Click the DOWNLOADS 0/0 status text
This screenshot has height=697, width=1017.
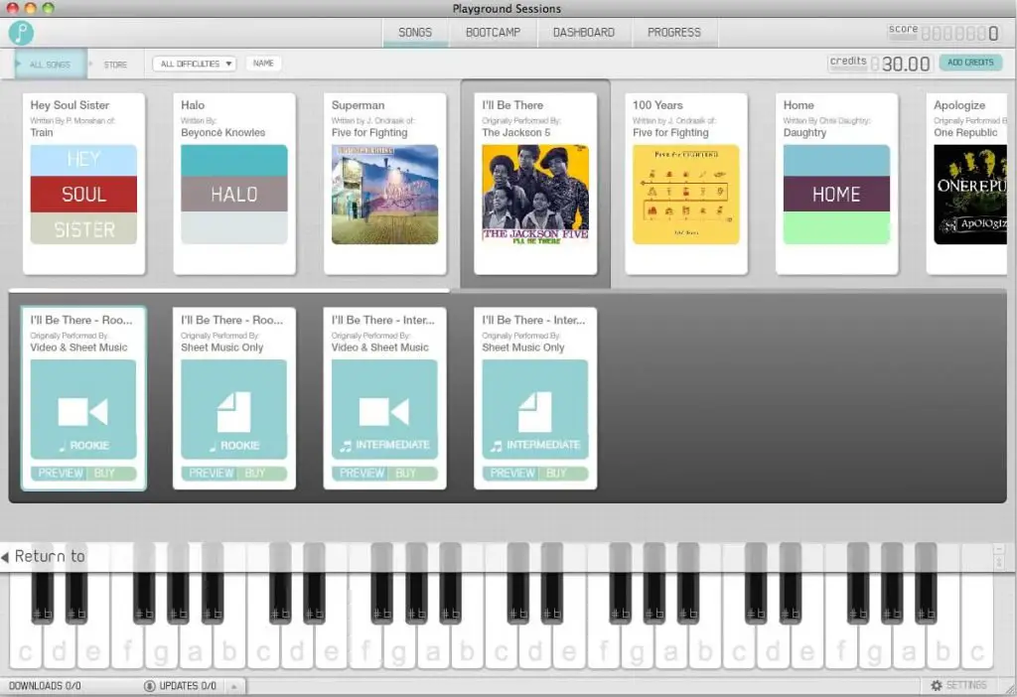pyautogui.click(x=45, y=685)
